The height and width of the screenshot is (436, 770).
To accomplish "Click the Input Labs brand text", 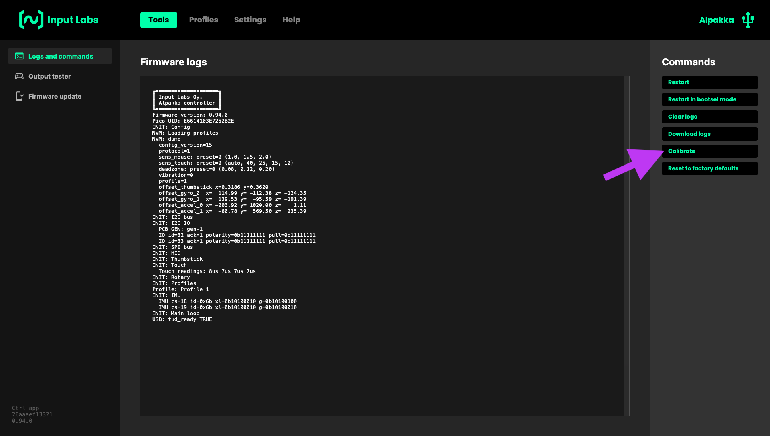I will [x=73, y=20].
